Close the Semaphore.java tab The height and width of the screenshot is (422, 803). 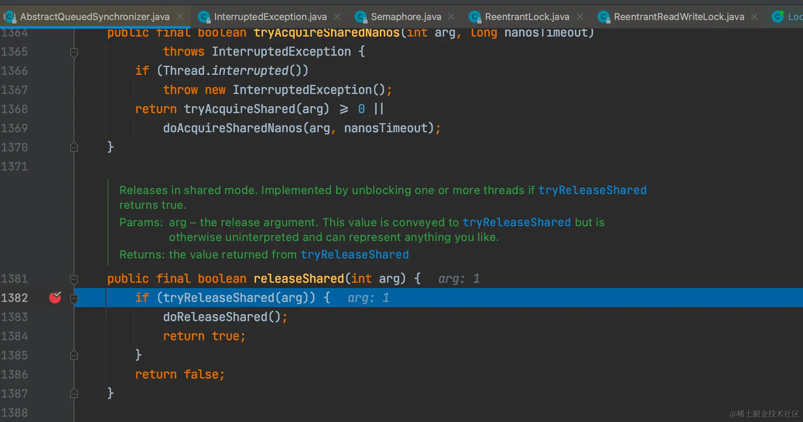pos(451,17)
